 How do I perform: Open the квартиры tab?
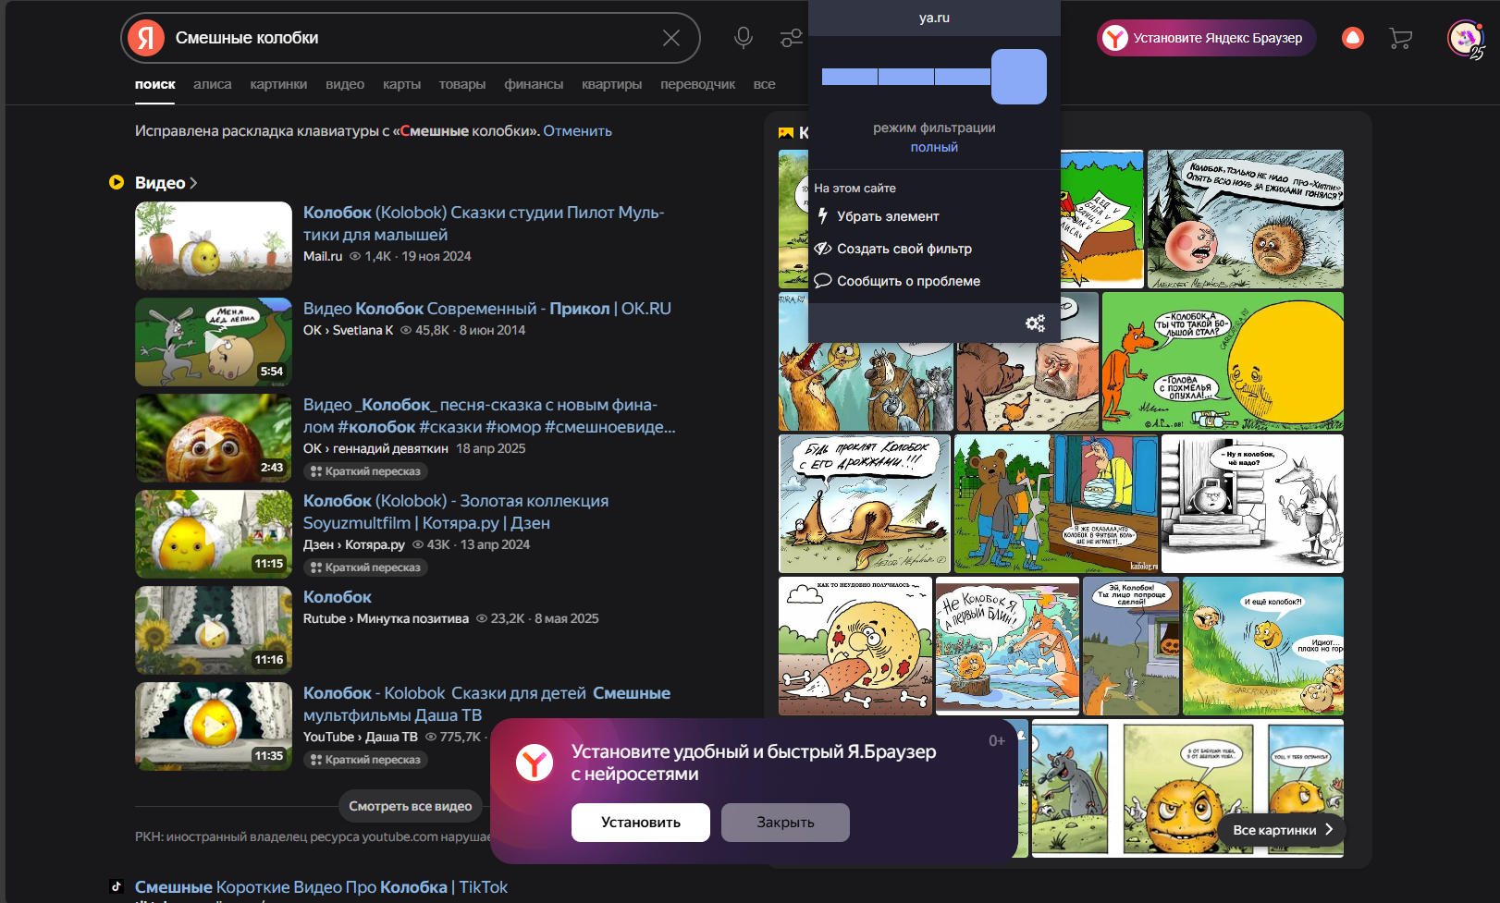tap(611, 84)
